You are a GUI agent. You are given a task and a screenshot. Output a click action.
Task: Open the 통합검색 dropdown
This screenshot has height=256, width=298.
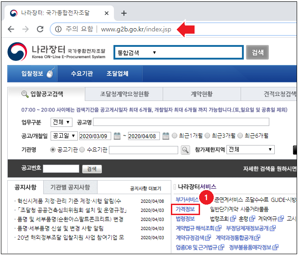pyautogui.click(x=137, y=53)
